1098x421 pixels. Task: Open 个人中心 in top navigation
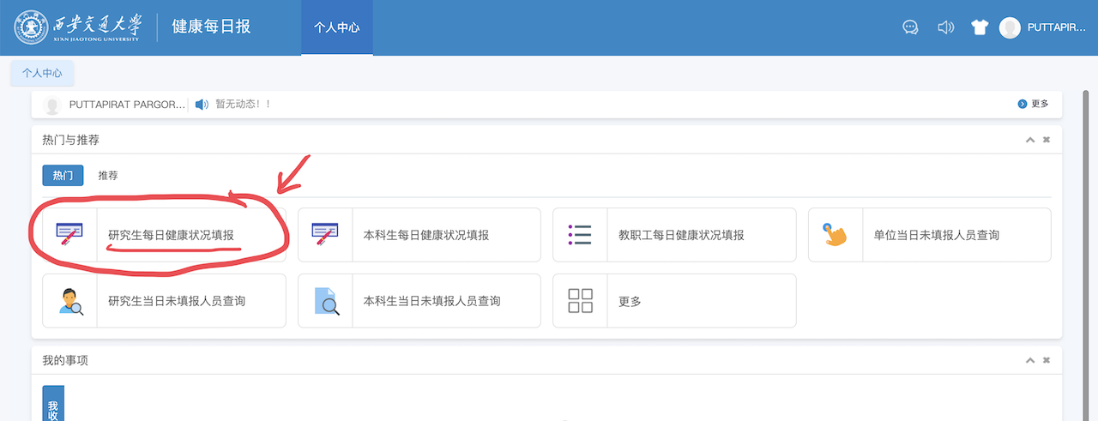point(336,27)
